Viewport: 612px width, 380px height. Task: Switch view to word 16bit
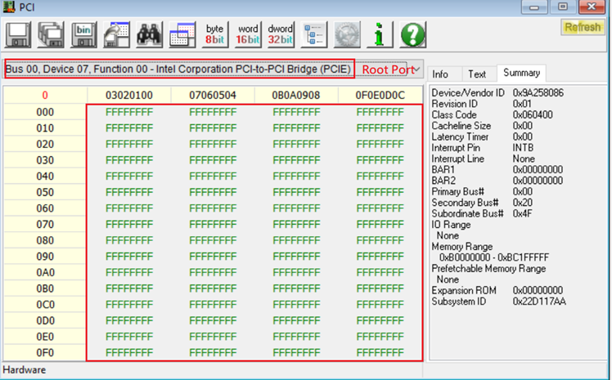point(247,35)
